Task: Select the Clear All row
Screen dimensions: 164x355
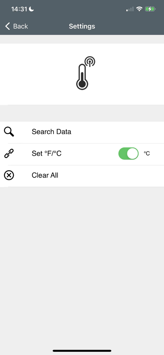Action: pos(82,176)
